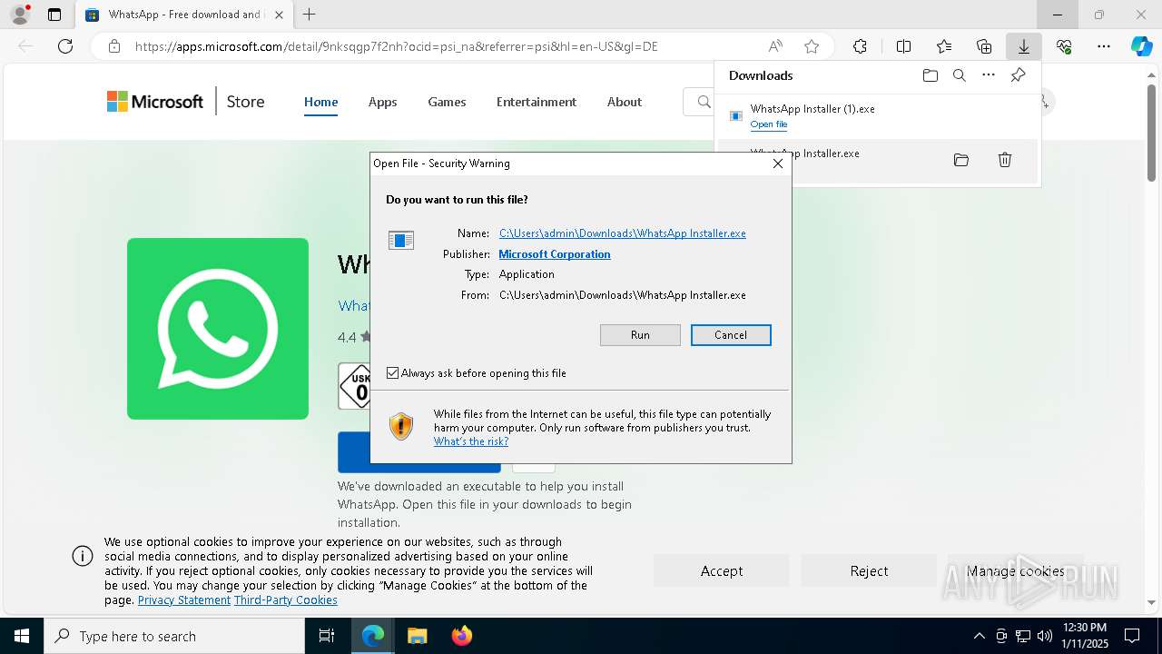This screenshot has width=1162, height=654.
Task: Open File Explorer from taskbar
Action: coord(417,636)
